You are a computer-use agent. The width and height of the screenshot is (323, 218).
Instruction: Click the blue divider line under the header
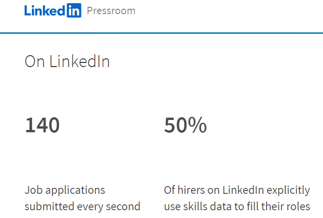pyautogui.click(x=161, y=33)
